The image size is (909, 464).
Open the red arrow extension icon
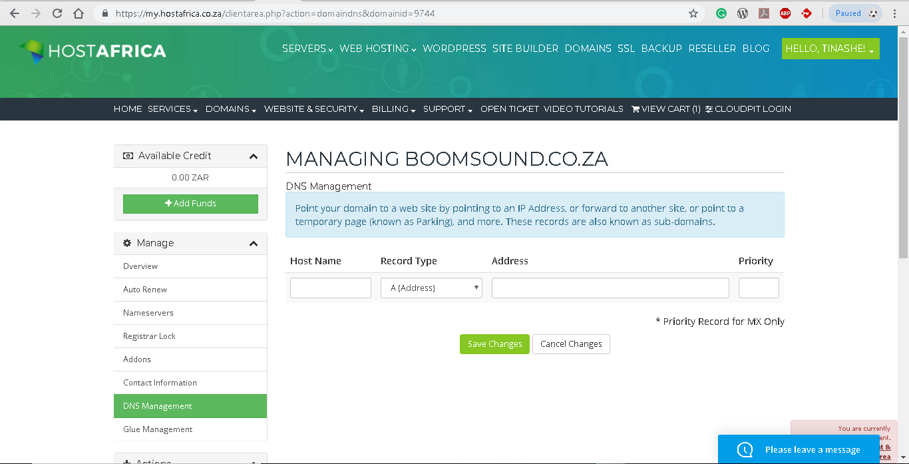pos(807,13)
